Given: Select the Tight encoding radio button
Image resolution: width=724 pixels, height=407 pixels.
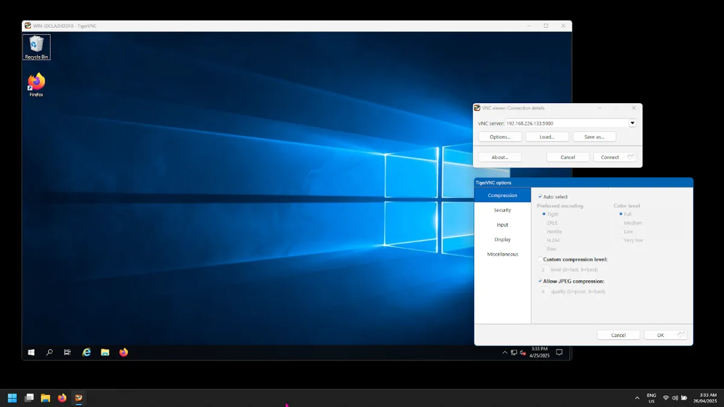Looking at the screenshot, I should pyautogui.click(x=544, y=214).
